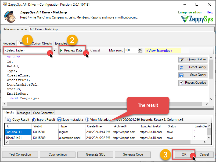Click inside the Max rows field

pos(131,50)
